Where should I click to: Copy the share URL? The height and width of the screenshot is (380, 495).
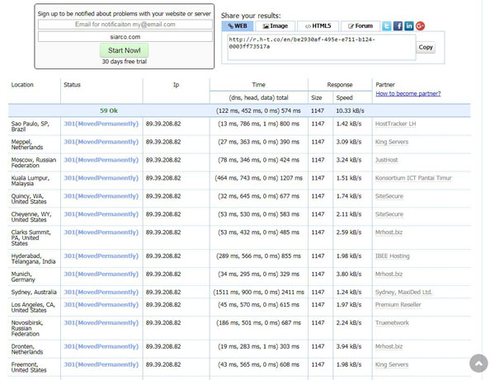426,47
